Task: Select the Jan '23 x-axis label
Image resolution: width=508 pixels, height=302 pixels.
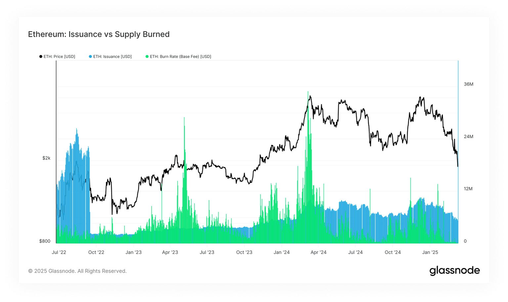Action: coord(133,252)
